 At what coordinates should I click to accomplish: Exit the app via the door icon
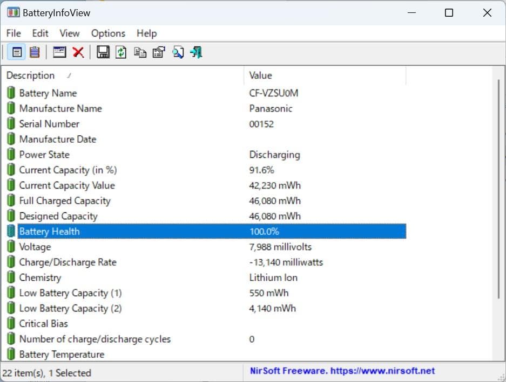pyautogui.click(x=196, y=52)
